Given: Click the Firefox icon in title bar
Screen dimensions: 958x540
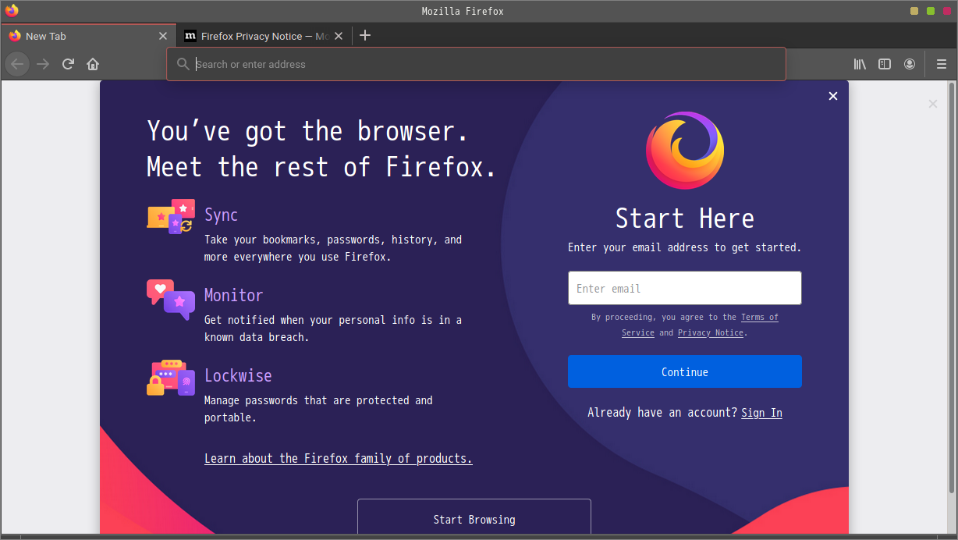Looking at the screenshot, I should pos(11,11).
